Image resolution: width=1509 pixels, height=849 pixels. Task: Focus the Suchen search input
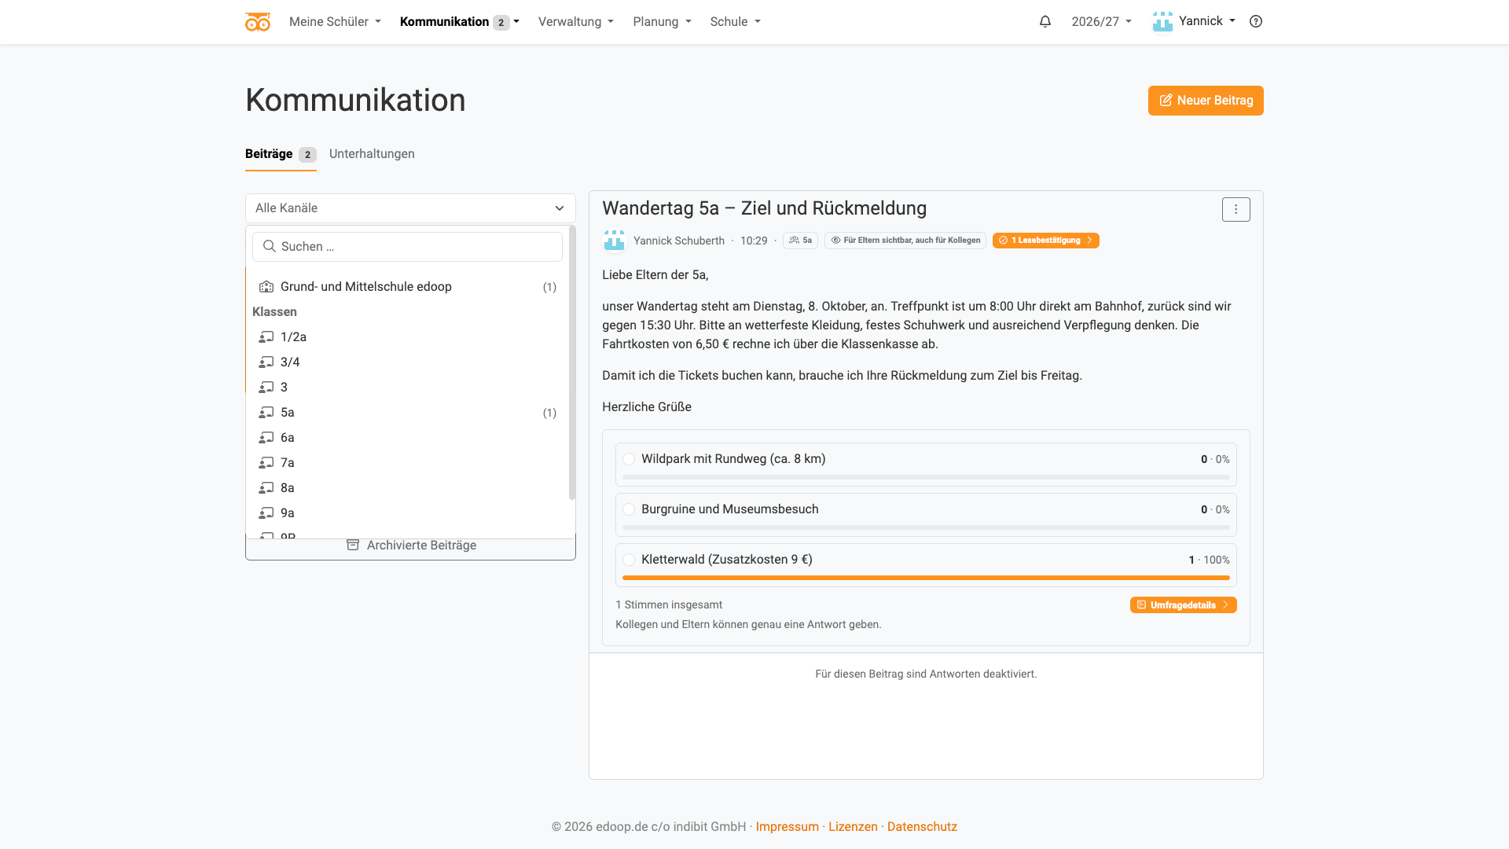[407, 247]
